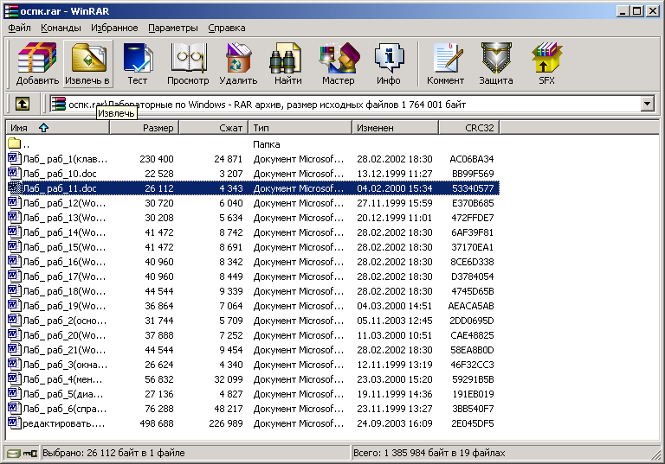The image size is (665, 464).
Task: Open the Избранное menu
Action: coord(114,28)
